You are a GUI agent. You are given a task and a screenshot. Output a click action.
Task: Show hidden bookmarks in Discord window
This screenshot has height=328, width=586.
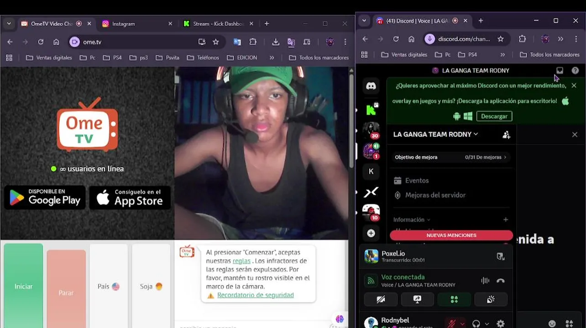tap(502, 55)
